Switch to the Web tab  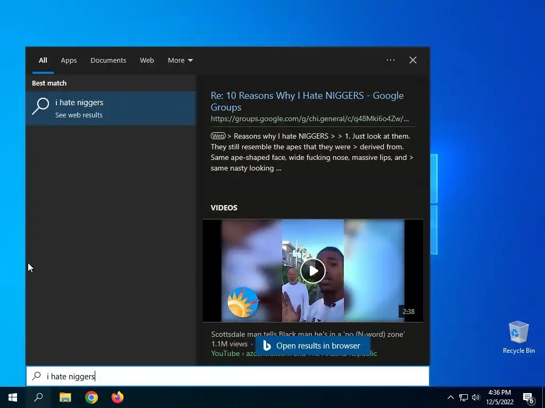pos(147,60)
